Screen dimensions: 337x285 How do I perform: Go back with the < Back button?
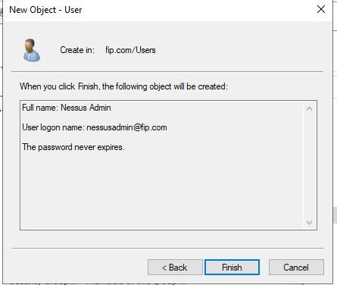coord(175,267)
